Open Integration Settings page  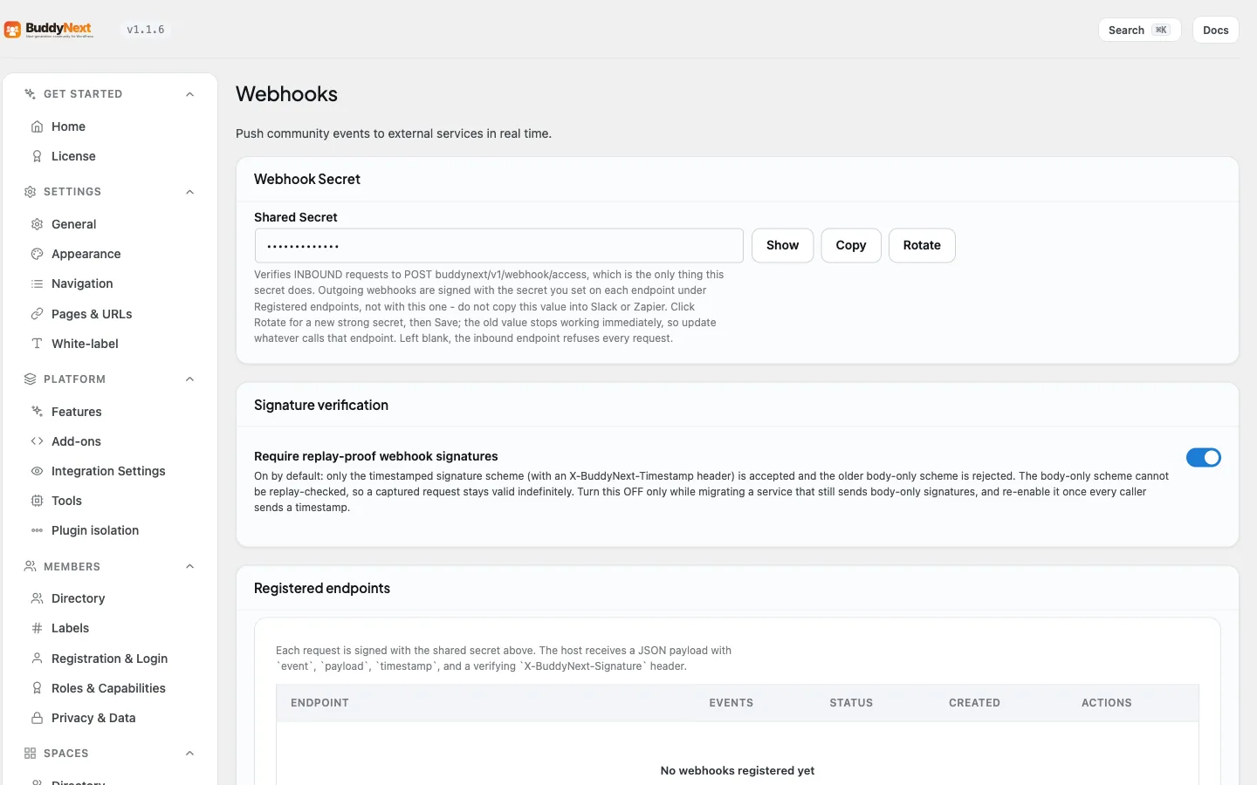tap(110, 471)
